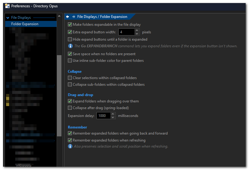Click the Directory Opus title bar icon
This screenshot has height=170, width=249.
pos(7,6)
